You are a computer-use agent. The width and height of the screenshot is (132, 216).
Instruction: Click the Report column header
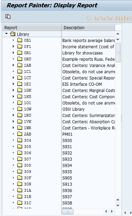[32, 27]
